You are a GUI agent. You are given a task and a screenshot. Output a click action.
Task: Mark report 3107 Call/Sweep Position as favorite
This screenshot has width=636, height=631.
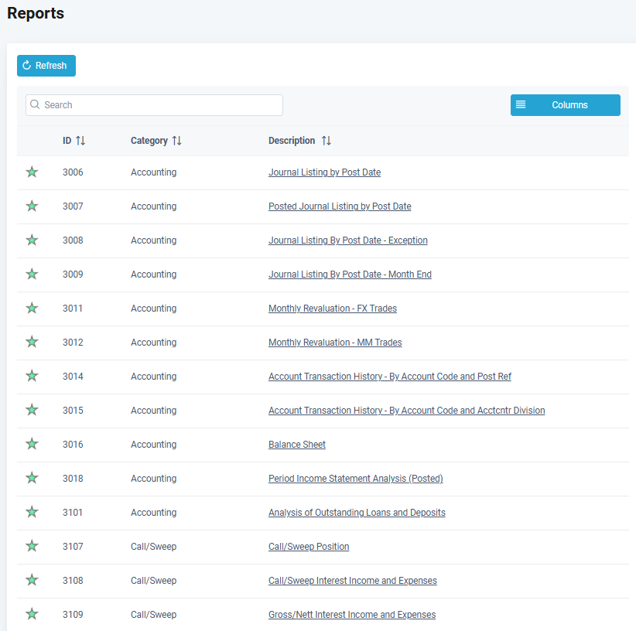tap(32, 547)
